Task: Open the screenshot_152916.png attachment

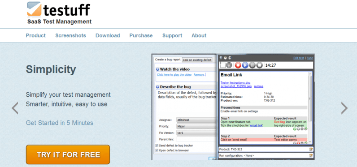Action: tap(236, 86)
